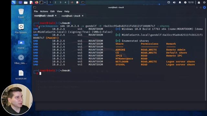The image size is (207, 116).
Task: Open the notifications bell icon
Action: tap(180, 2)
